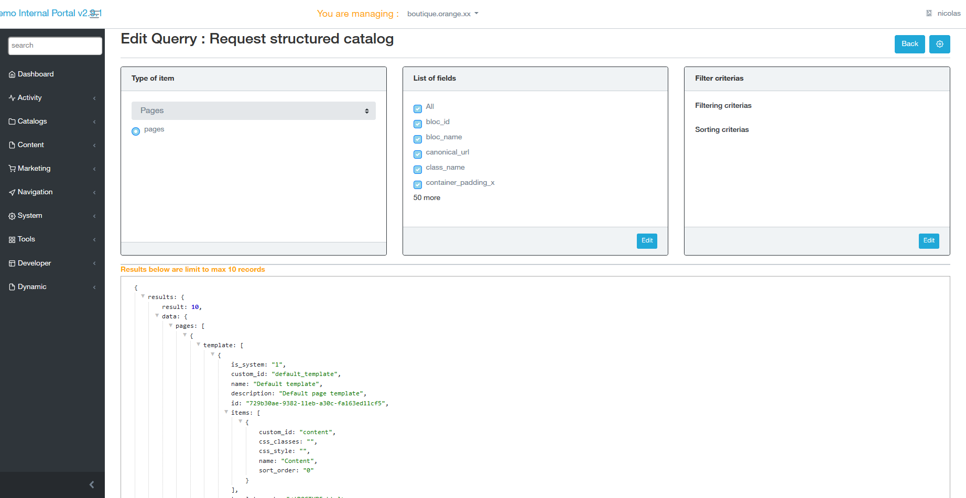Toggle the class_name checkbox
966x498 pixels.
pyautogui.click(x=418, y=170)
